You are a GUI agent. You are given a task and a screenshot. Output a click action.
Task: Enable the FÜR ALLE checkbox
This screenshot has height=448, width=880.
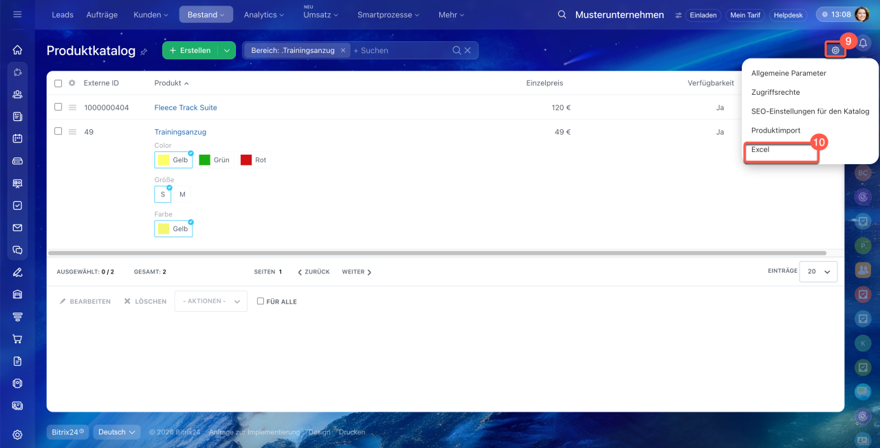(x=261, y=301)
